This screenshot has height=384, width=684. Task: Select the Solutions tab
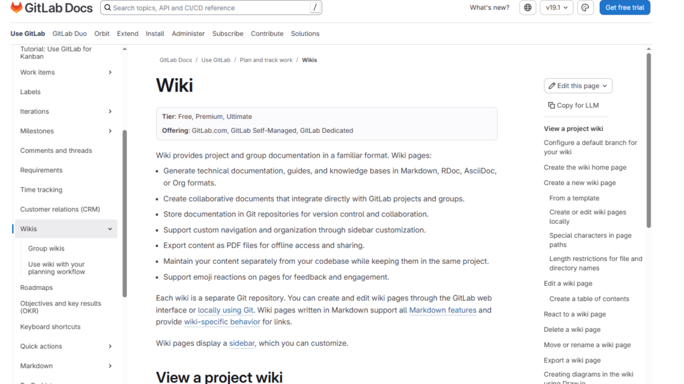(305, 33)
